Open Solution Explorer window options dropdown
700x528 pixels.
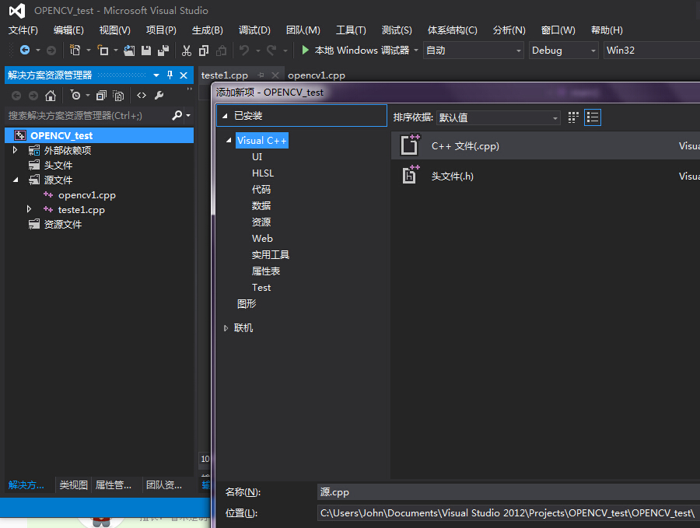[156, 75]
